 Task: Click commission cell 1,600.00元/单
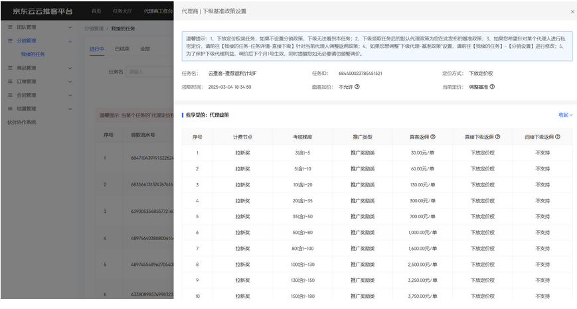(x=422, y=249)
